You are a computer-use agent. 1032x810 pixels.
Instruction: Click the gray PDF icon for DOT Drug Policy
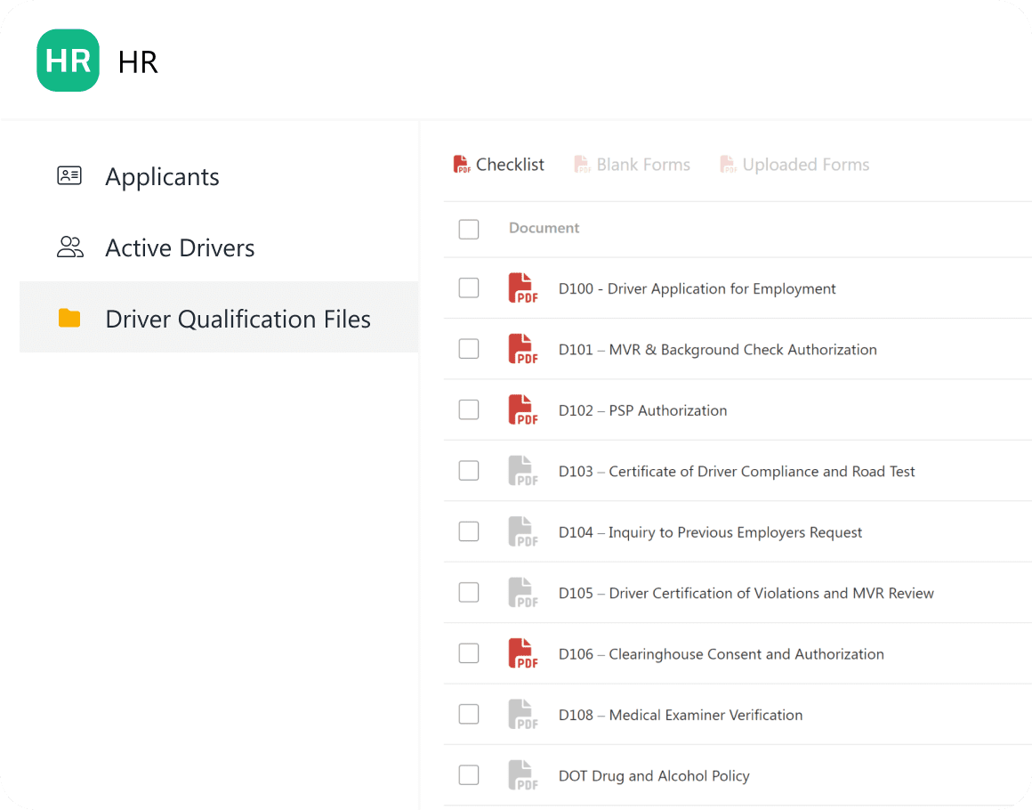(x=523, y=775)
